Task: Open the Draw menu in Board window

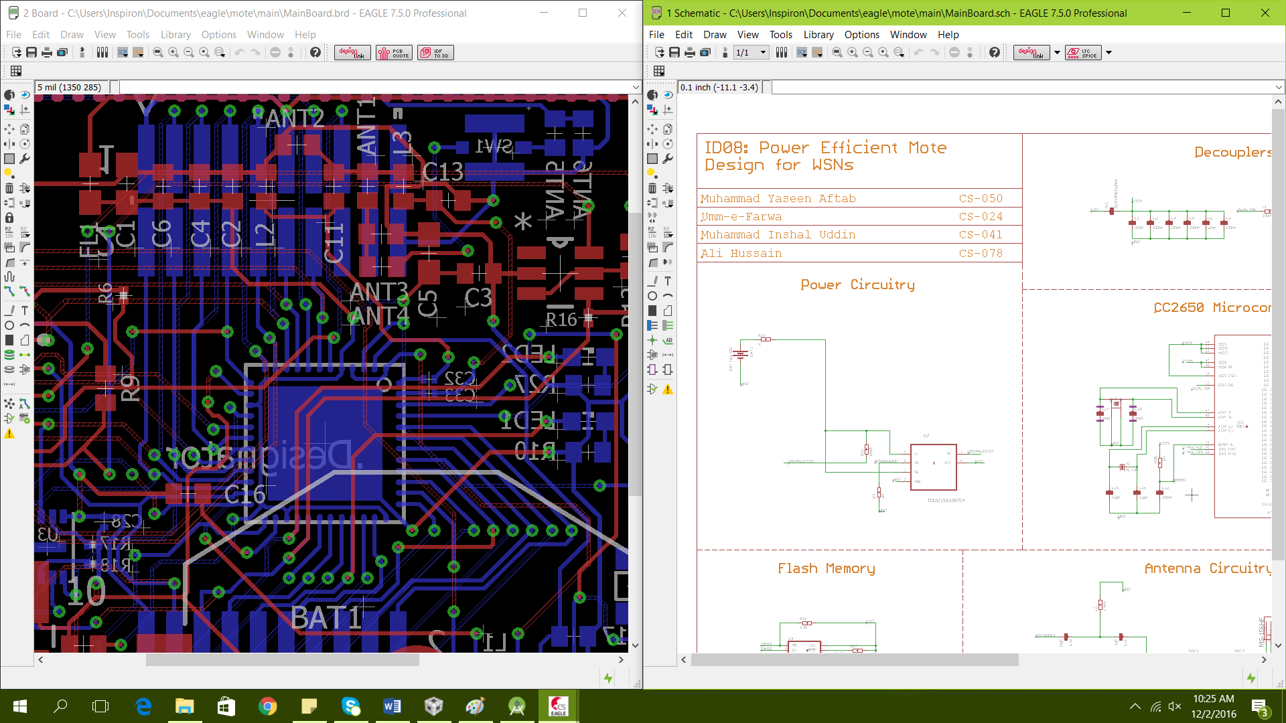Action: tap(72, 34)
